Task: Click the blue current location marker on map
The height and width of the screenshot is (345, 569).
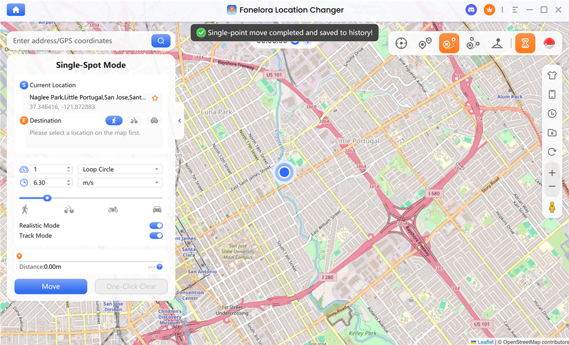Action: click(x=284, y=172)
